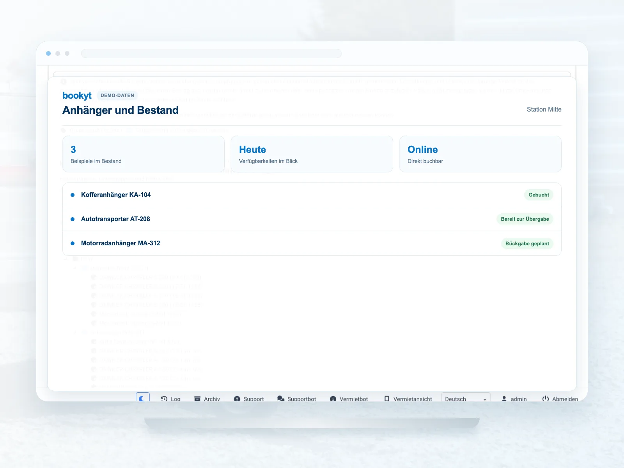Select the '3 Beispiele im Bestand' card

tap(144, 154)
